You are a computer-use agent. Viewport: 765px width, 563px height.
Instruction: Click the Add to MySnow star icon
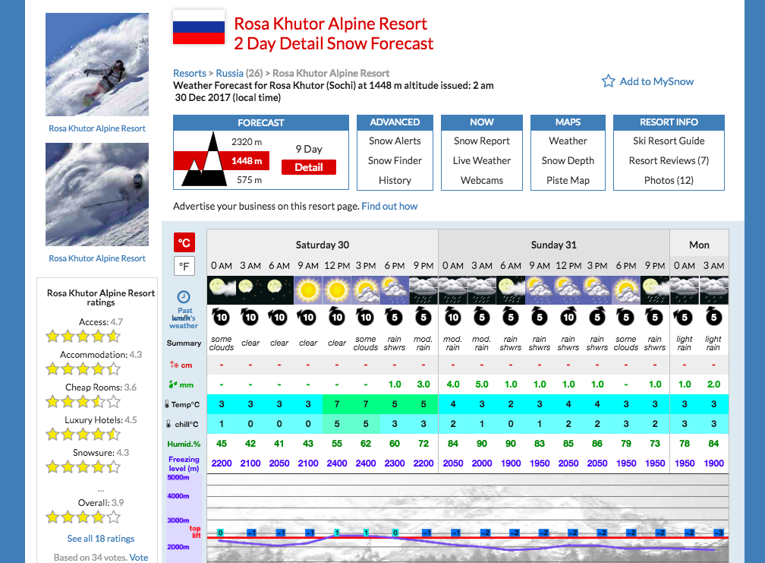[608, 81]
